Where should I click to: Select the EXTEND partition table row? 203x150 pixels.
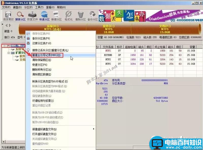[149, 55]
